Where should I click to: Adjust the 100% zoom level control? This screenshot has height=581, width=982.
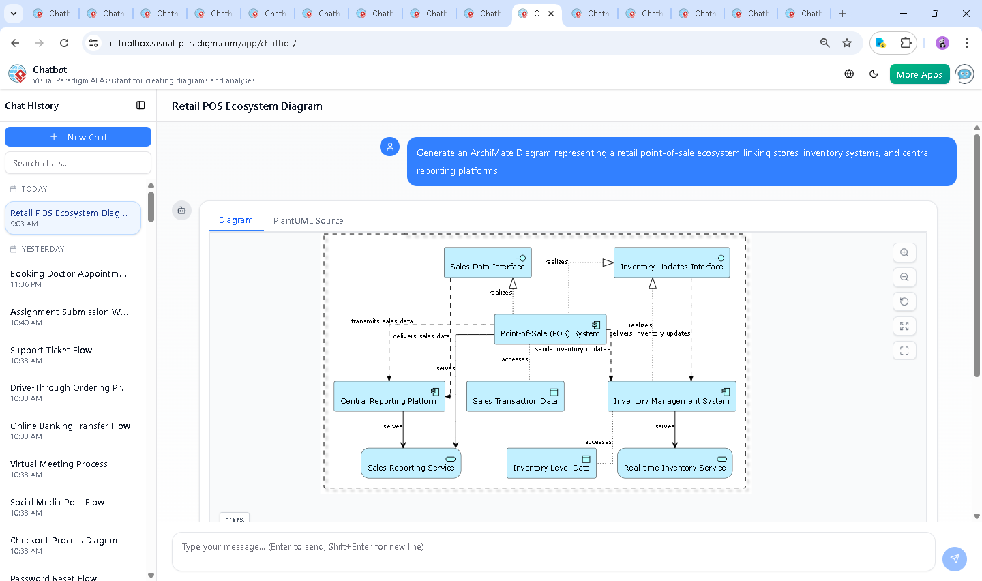coord(234,519)
